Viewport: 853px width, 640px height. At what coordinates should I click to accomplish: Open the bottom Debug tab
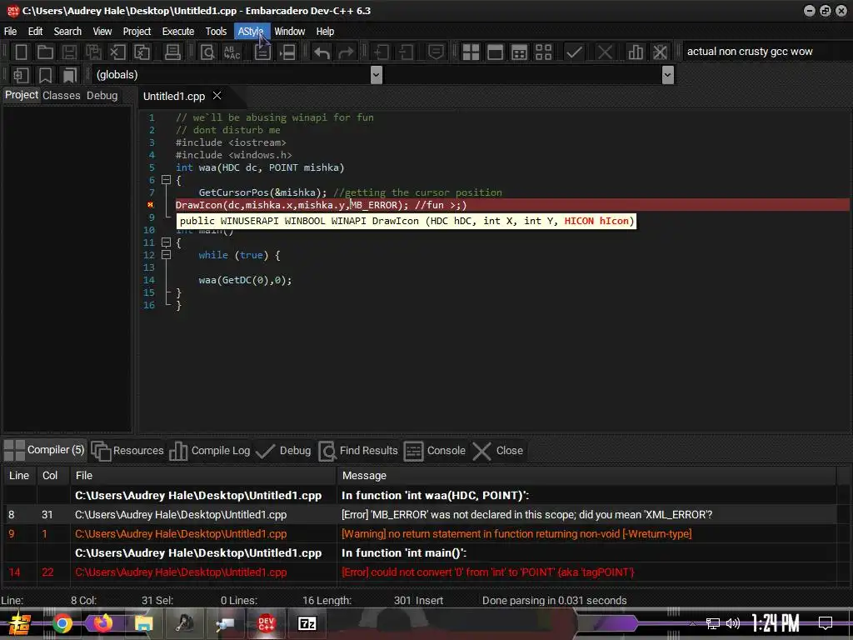283,451
